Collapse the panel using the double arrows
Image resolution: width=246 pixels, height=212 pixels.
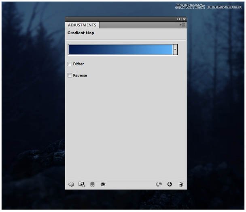pos(178,19)
